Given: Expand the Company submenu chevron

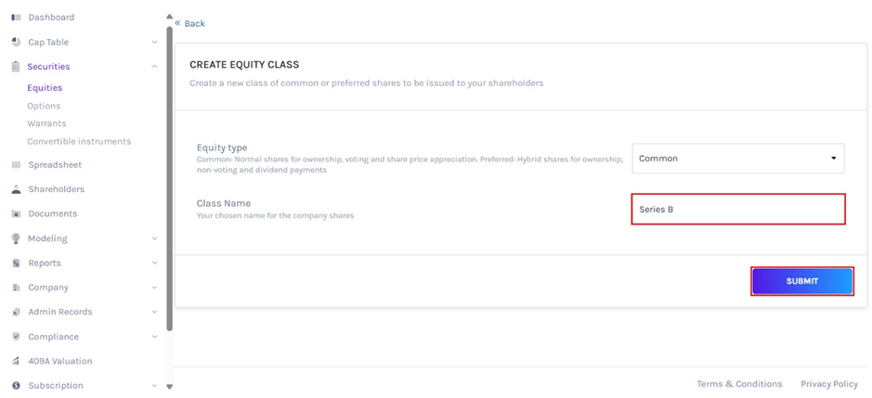Looking at the screenshot, I should click(154, 288).
